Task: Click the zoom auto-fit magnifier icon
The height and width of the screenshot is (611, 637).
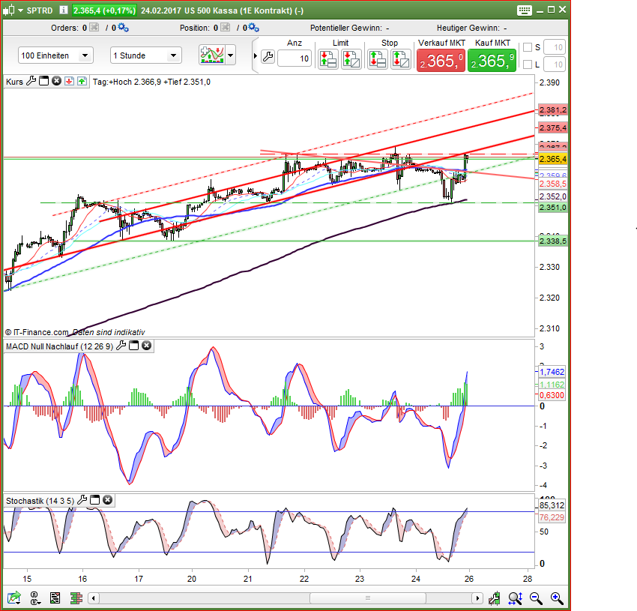Action: click(x=515, y=598)
